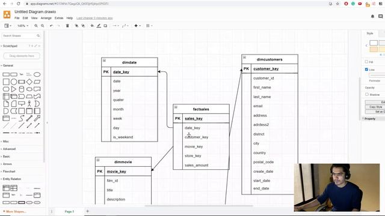385x216 pixels.
Task: Click the To Back icon
Action: click(83, 26)
